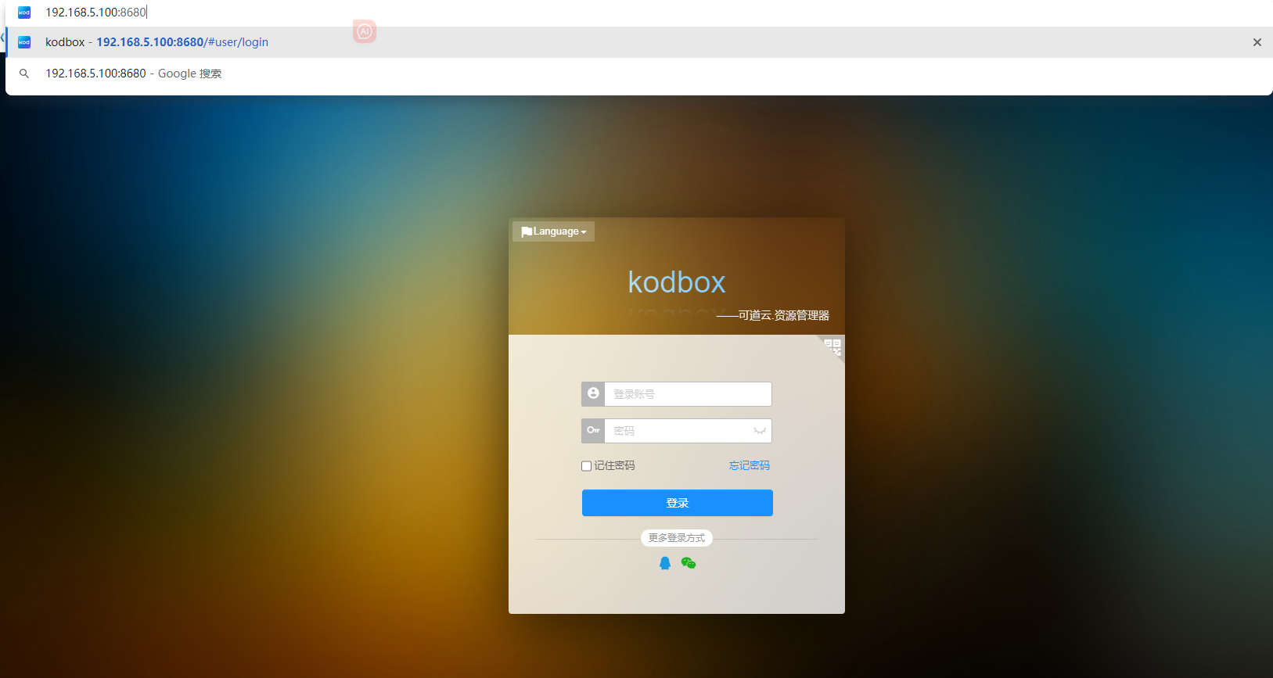Click the pink AI assistant overlay icon

pos(365,31)
